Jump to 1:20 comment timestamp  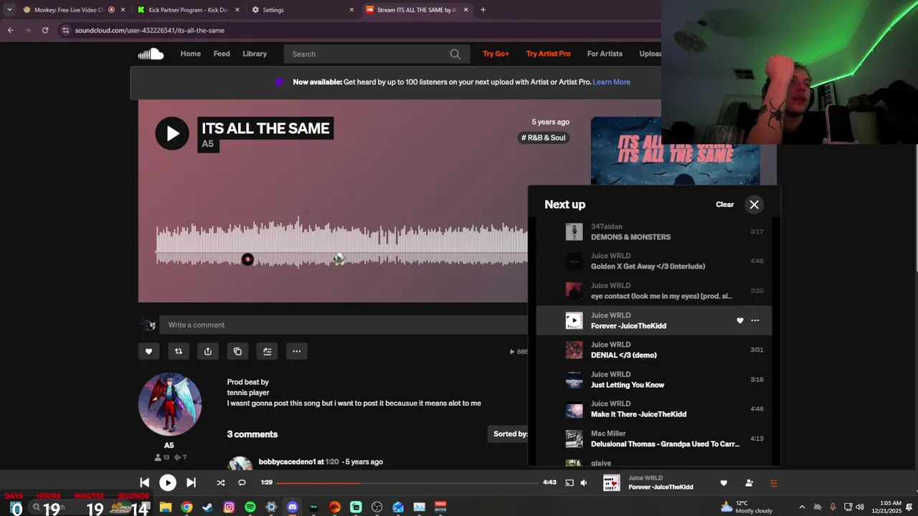tap(332, 462)
